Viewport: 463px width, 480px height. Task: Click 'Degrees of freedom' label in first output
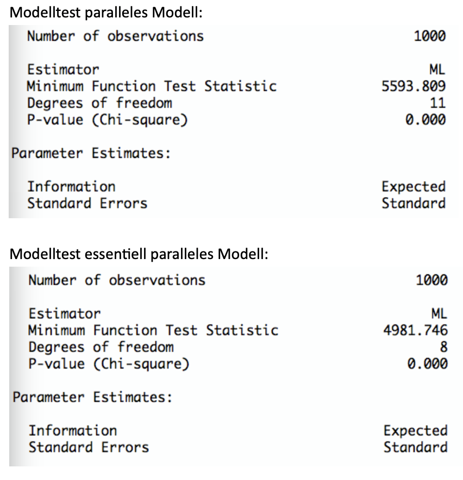(99, 103)
